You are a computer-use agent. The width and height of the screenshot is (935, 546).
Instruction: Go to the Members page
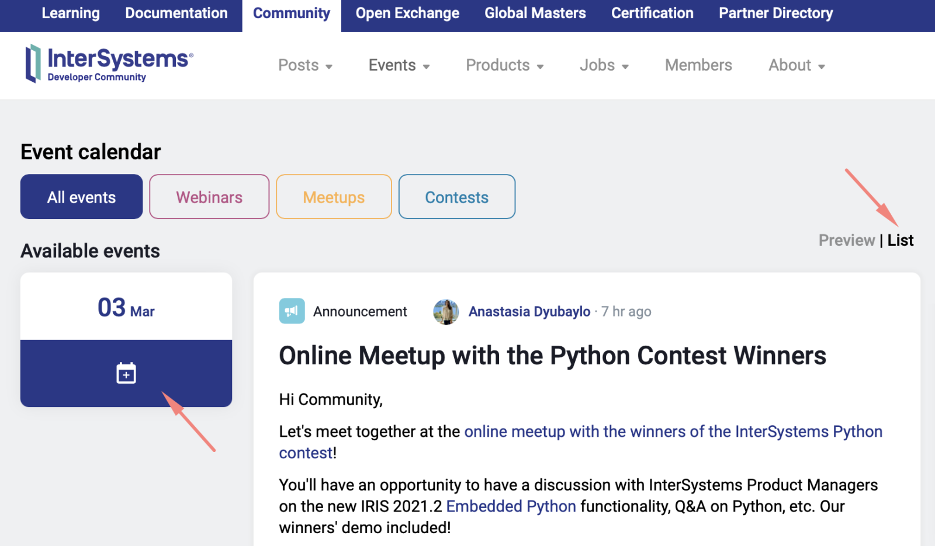click(x=698, y=65)
